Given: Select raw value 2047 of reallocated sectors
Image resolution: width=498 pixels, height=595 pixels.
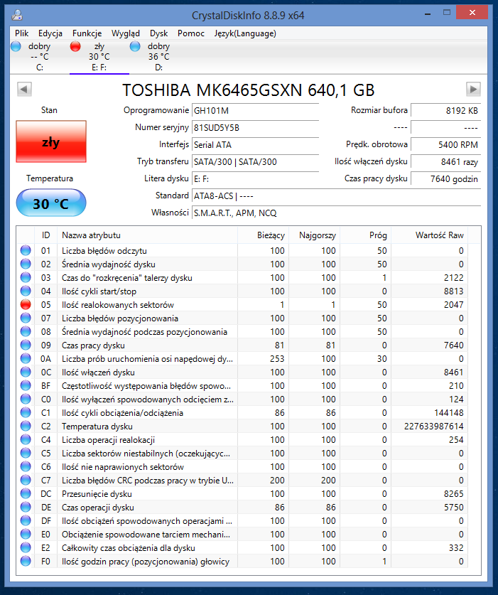Looking at the screenshot, I should tap(454, 305).
